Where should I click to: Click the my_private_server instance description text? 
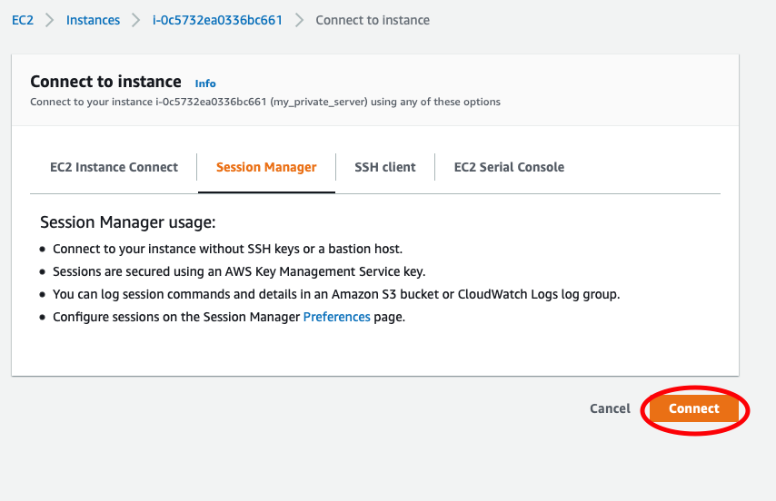[265, 102]
